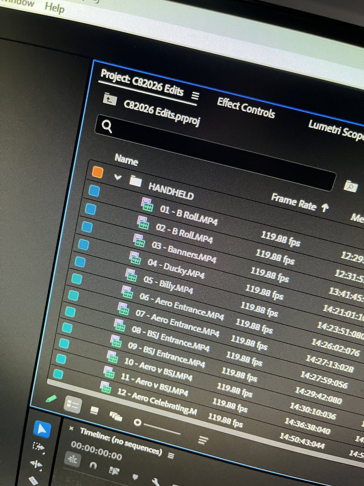Click the clip icon for 05 - Billy.MP4
Viewport: 364px width, 486px height.
(x=131, y=275)
